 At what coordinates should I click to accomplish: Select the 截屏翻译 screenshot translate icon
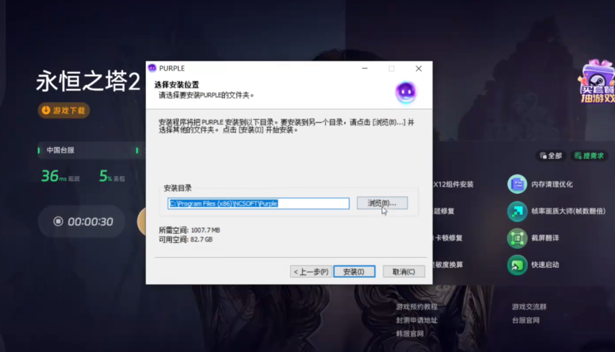pyautogui.click(x=517, y=238)
